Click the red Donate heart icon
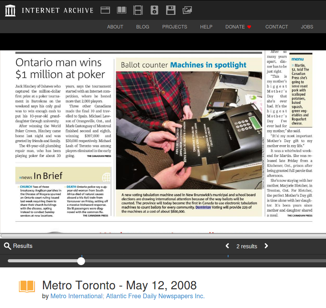Image resolution: width=326 pixels, height=308 pixels. click(x=249, y=27)
